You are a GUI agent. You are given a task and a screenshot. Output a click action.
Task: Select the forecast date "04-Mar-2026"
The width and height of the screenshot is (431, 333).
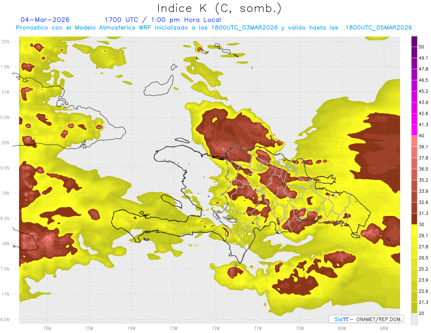tap(45, 20)
